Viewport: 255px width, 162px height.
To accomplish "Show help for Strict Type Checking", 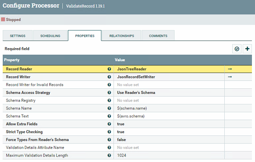I will (109, 132).
